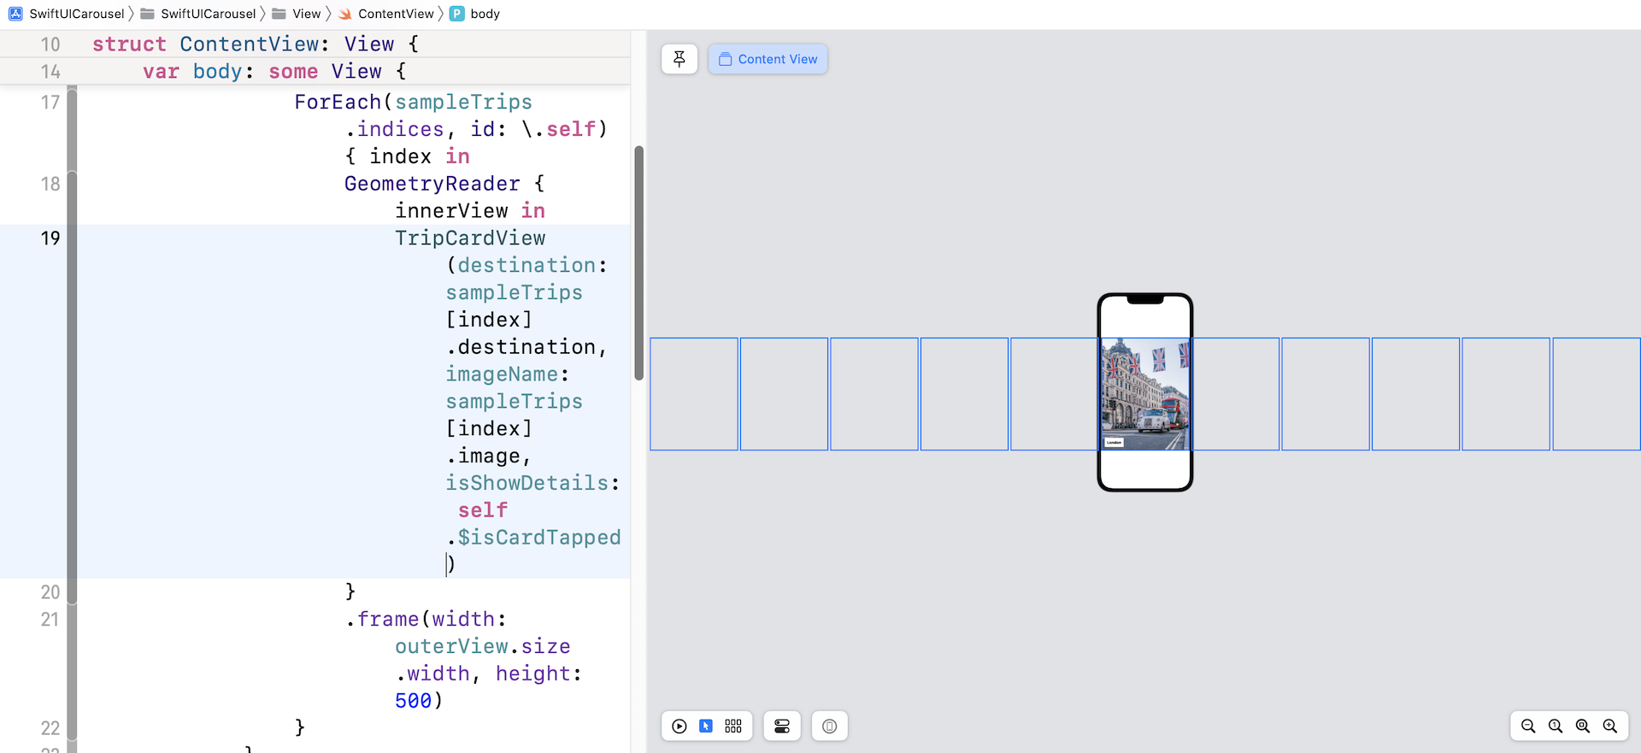Screen dimensions: 1641x753
Task: Click the .image, code line
Action: pos(488,456)
